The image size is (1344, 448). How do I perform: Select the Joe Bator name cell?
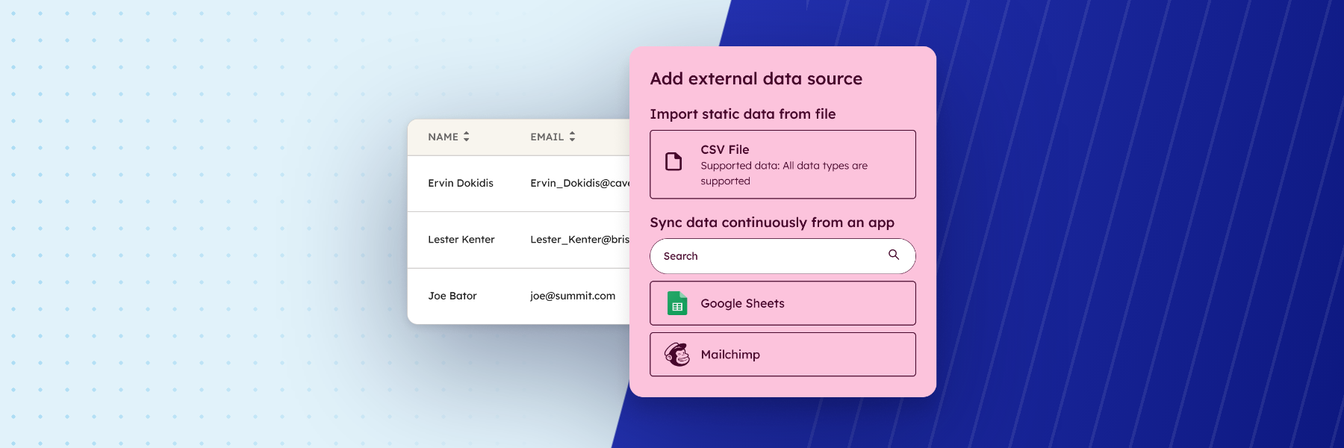(x=452, y=296)
